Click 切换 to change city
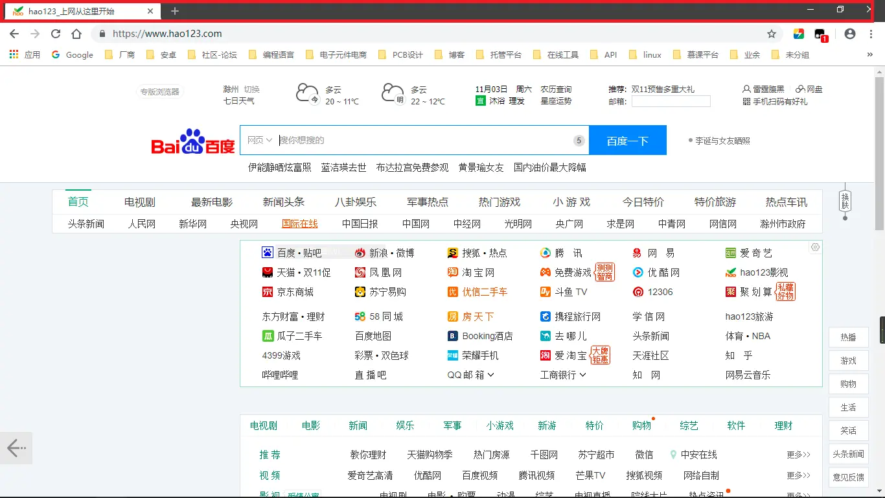This screenshot has height=498, width=885. [251, 89]
